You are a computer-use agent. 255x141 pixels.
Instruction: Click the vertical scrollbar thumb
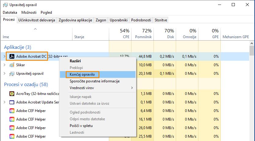pos(252,51)
